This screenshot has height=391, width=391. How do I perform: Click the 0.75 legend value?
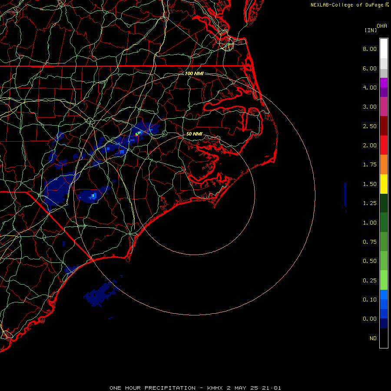click(x=370, y=242)
